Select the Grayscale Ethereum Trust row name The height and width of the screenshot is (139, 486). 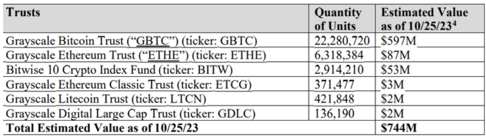click(136, 55)
